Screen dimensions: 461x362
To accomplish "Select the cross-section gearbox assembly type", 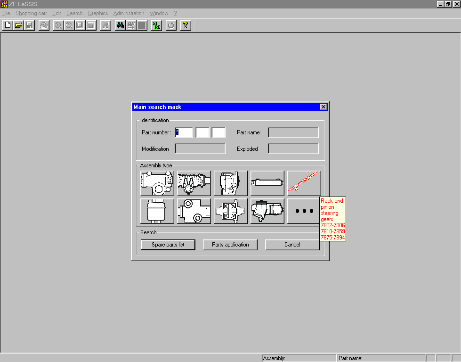I will tap(231, 211).
